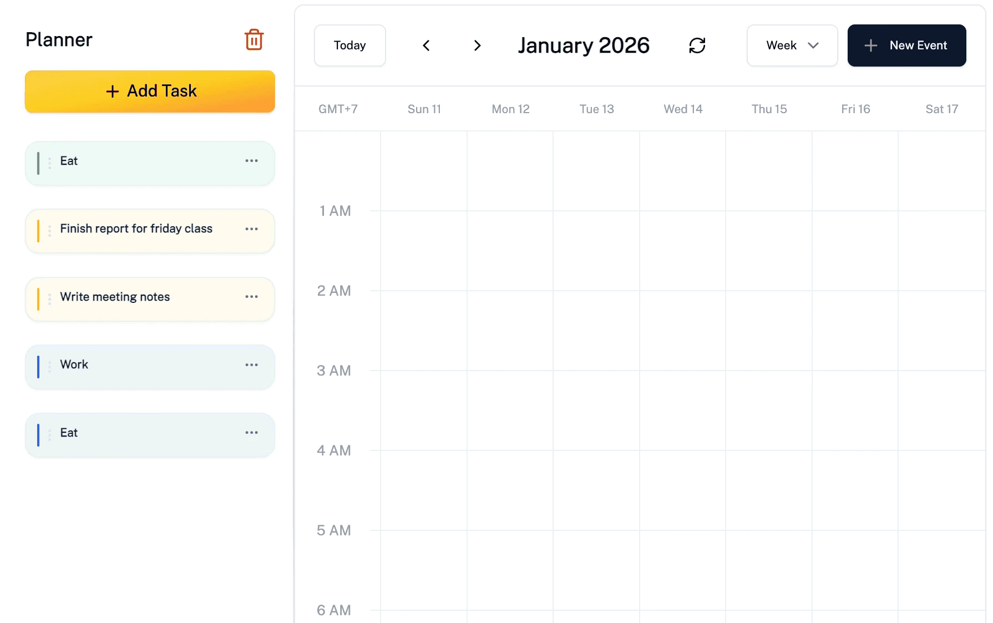Select Finish report for friday class task
The image size is (993, 623).
(x=150, y=231)
